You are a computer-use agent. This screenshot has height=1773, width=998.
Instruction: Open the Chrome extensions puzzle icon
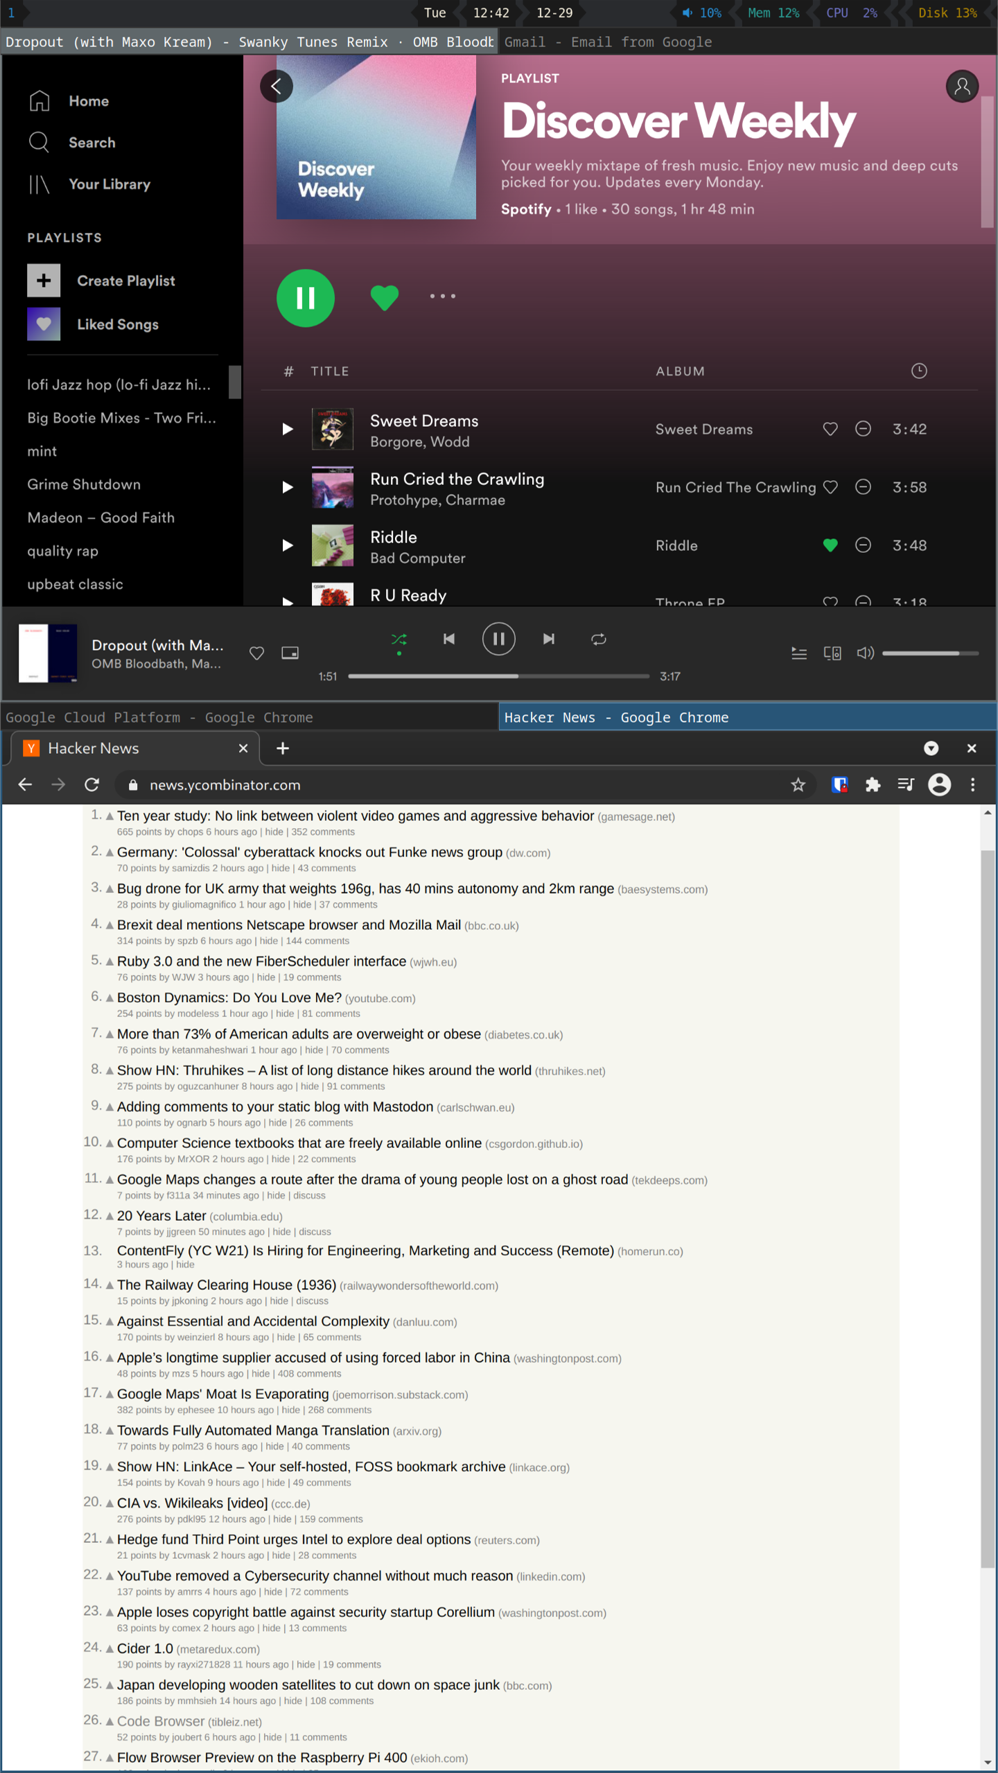[873, 785]
